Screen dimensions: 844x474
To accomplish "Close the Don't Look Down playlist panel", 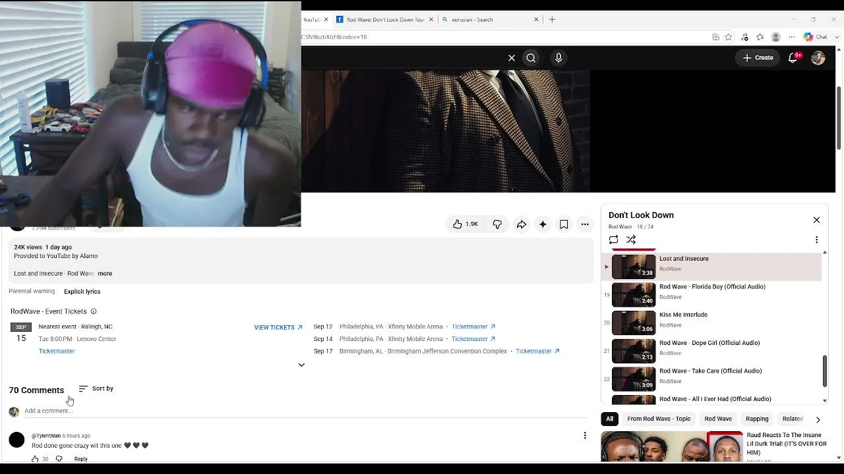I will (x=816, y=220).
